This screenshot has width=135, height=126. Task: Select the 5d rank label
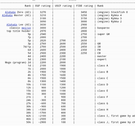coord(29,53)
